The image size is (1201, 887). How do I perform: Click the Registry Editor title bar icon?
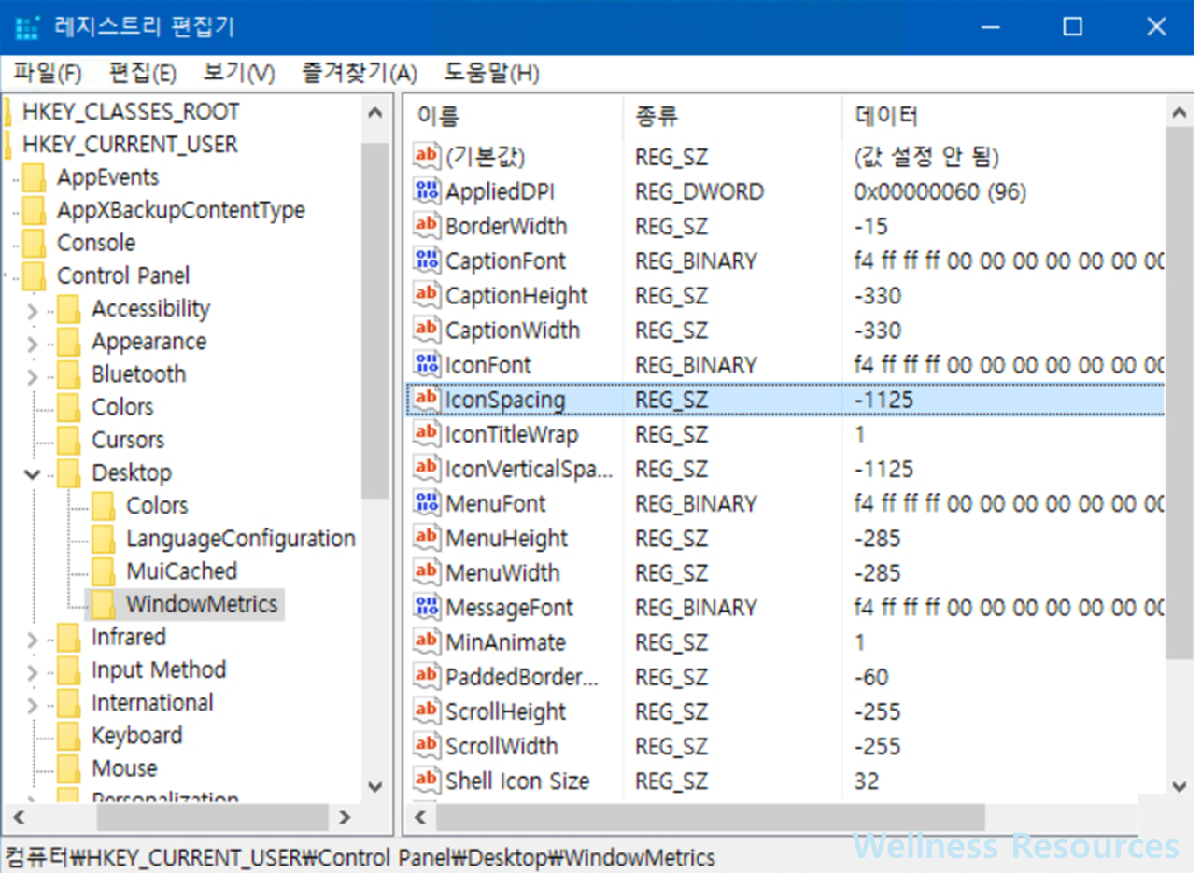27,27
